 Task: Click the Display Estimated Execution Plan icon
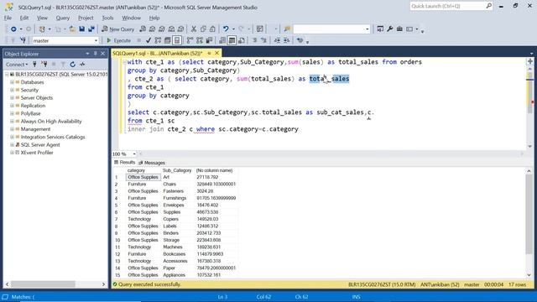(x=158, y=40)
